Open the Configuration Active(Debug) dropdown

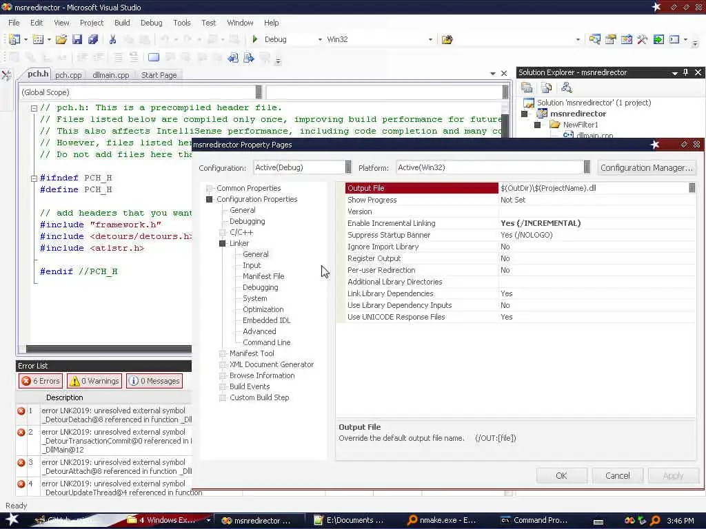[x=348, y=167]
